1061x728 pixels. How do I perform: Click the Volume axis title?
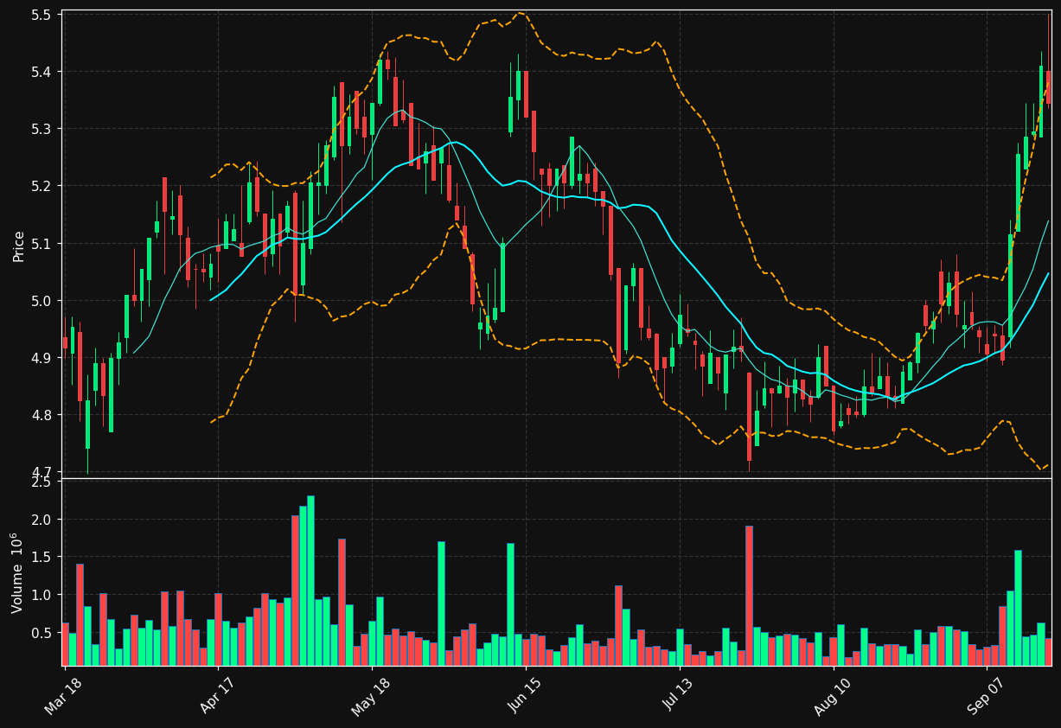(17, 572)
